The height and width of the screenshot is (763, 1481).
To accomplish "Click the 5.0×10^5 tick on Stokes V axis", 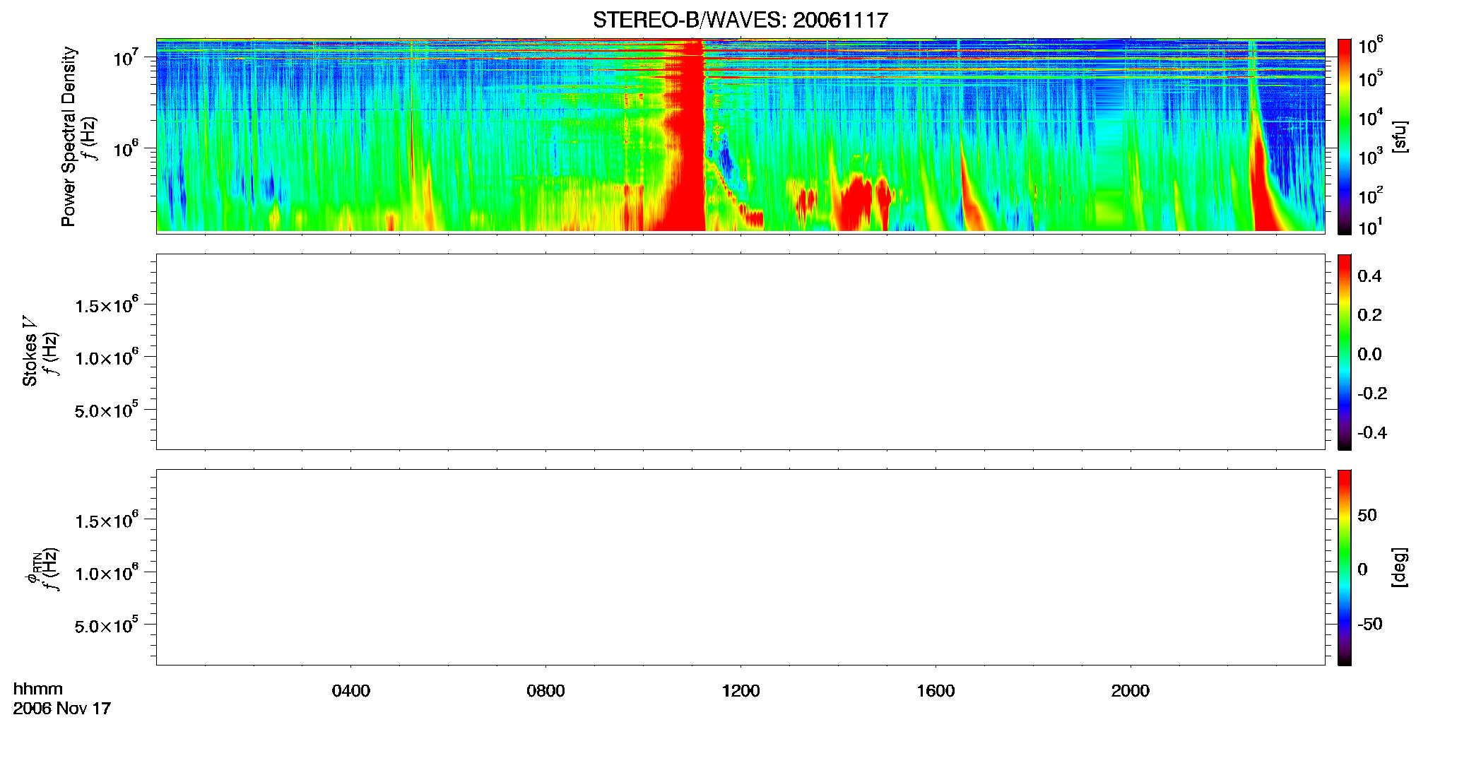I will pyautogui.click(x=107, y=410).
